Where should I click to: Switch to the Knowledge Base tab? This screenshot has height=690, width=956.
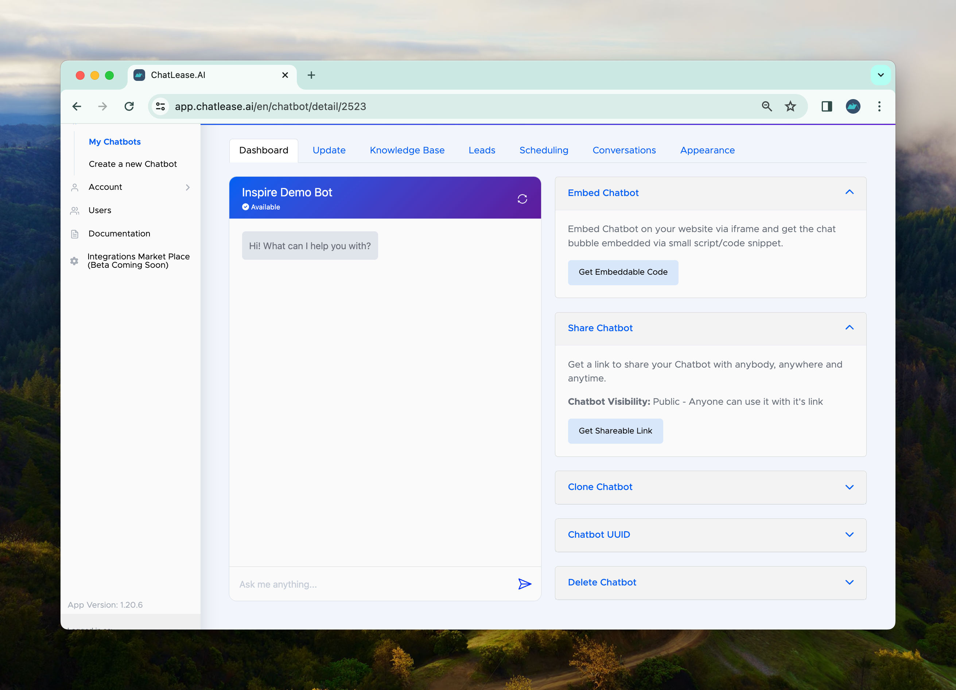click(x=407, y=150)
